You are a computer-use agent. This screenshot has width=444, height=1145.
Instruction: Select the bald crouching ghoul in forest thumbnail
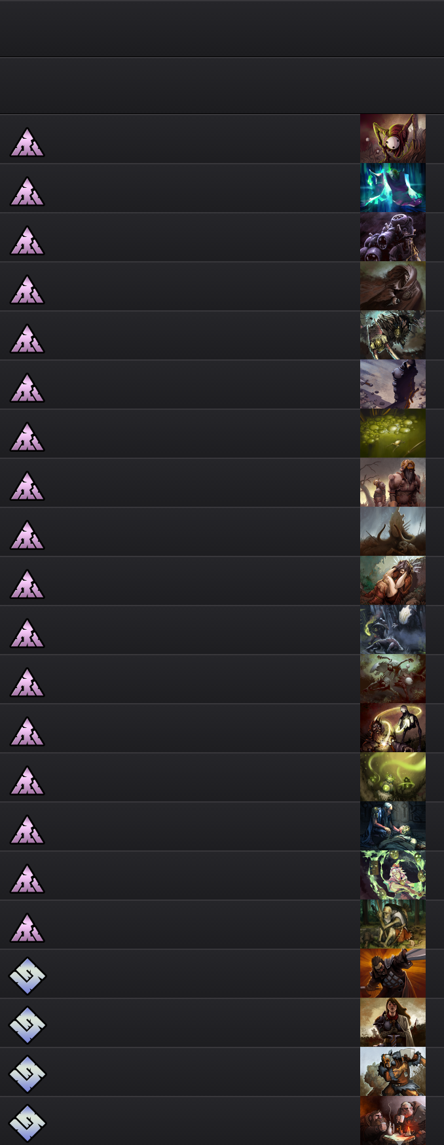pos(393,924)
